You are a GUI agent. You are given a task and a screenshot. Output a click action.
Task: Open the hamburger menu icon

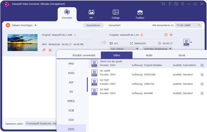183,4
